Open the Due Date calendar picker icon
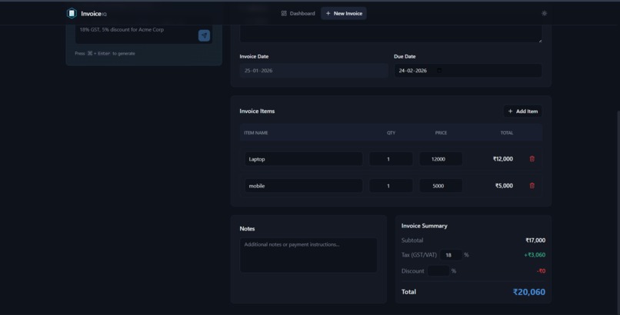Screen dimensions: 620x315 click(x=439, y=71)
